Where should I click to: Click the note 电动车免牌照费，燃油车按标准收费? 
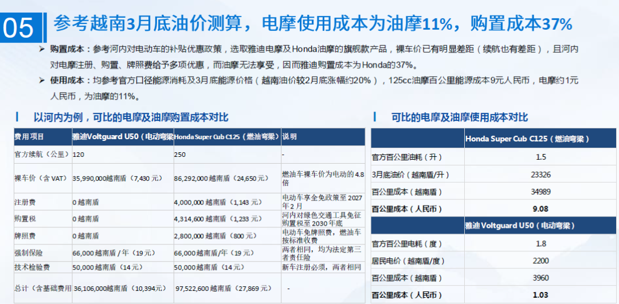coord(323,236)
